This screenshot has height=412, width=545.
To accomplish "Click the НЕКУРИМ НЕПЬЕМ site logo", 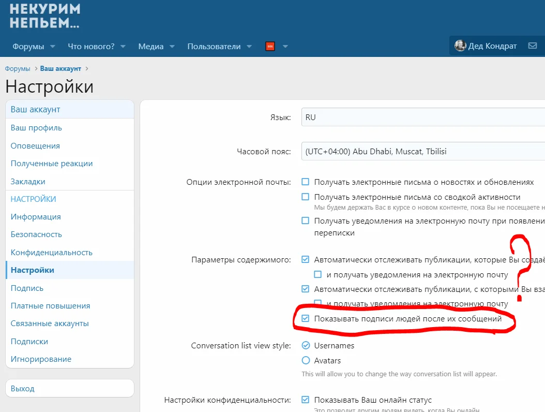I will 45,16.
